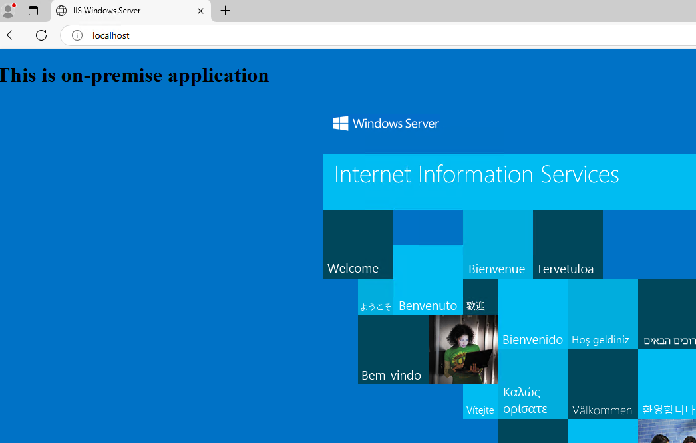The width and height of the screenshot is (696, 443).
Task: View site information icon beside localhost
Action: click(x=77, y=35)
